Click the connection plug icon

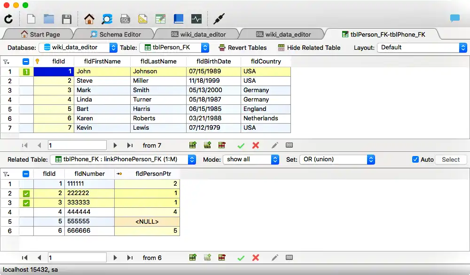pos(219,19)
